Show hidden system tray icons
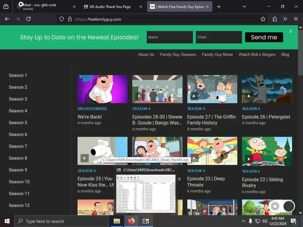 [x=244, y=221]
